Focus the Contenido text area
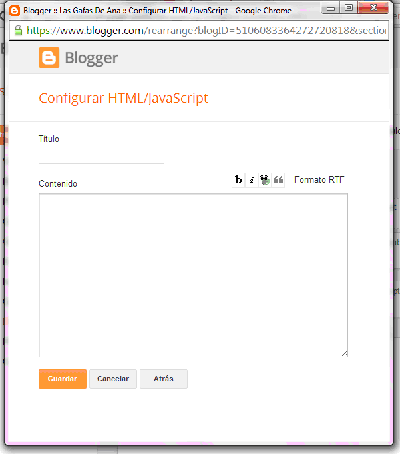Viewport: 400px width, 454px height. click(193, 275)
